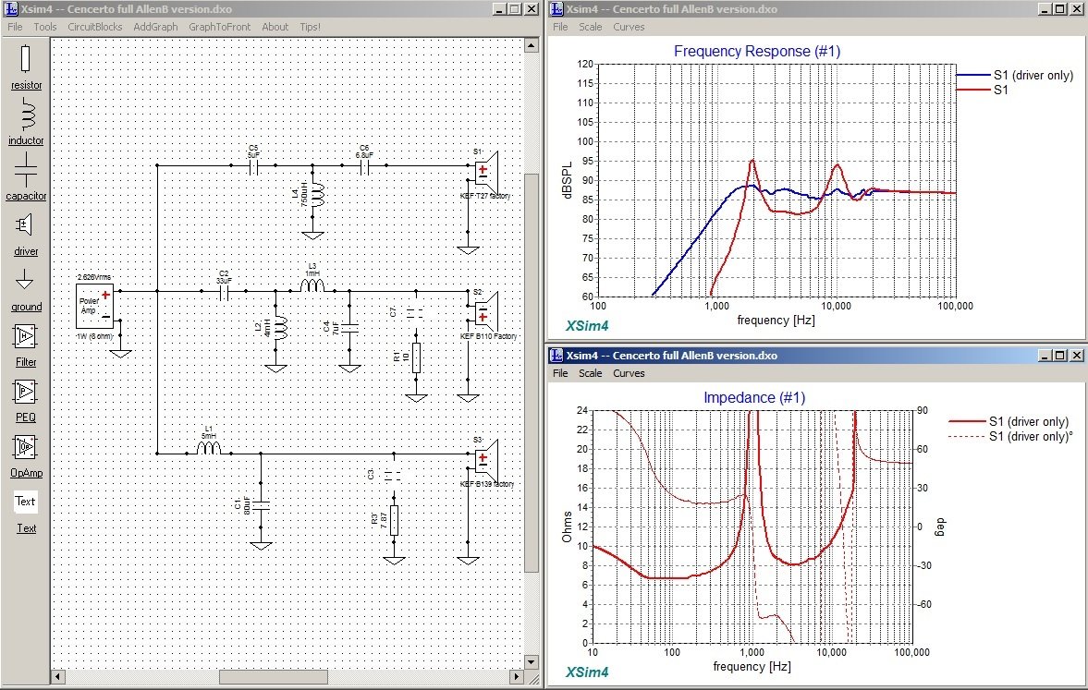Select capacitor C2 33uF in the schematic
Image resolution: width=1088 pixels, height=690 pixels.
point(224,291)
